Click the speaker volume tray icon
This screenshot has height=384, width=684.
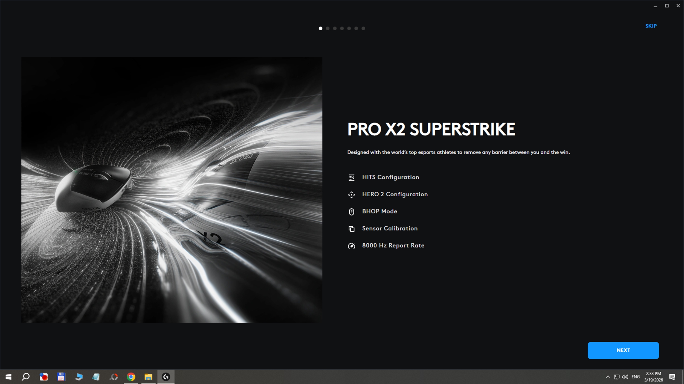point(625,377)
